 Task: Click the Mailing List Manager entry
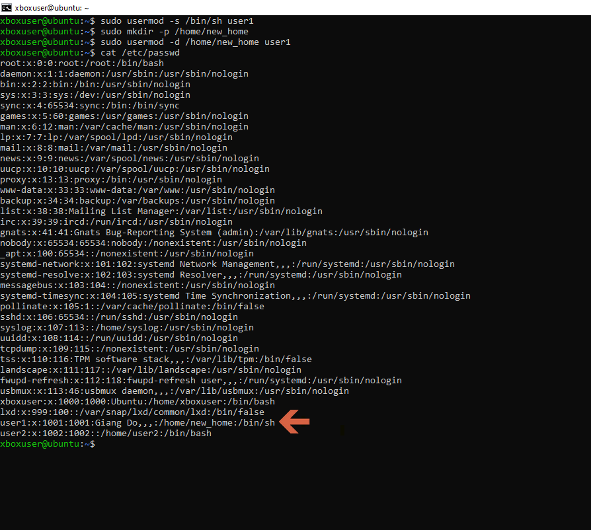161,211
